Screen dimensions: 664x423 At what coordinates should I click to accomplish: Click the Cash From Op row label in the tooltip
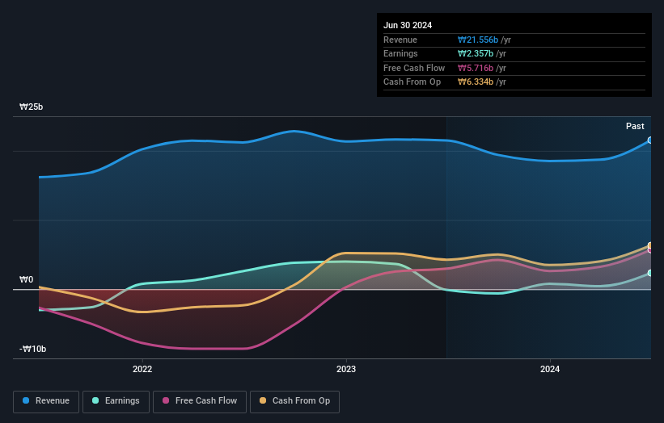point(412,82)
